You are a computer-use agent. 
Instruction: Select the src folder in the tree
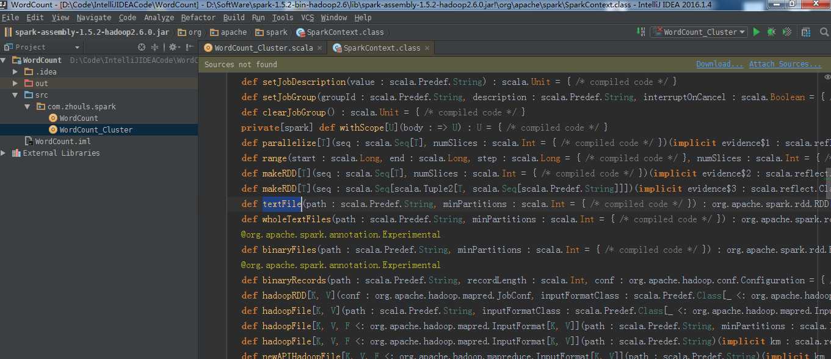(x=41, y=95)
